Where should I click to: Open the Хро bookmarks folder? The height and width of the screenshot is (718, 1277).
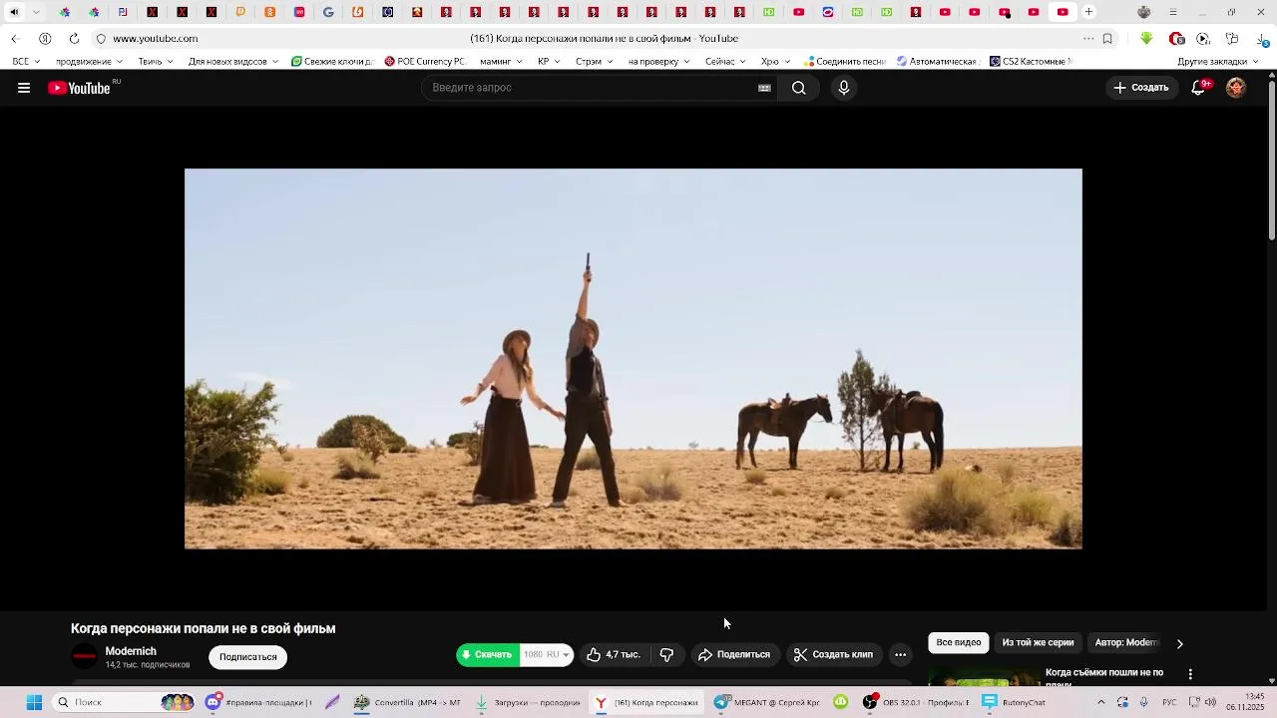pos(776,62)
